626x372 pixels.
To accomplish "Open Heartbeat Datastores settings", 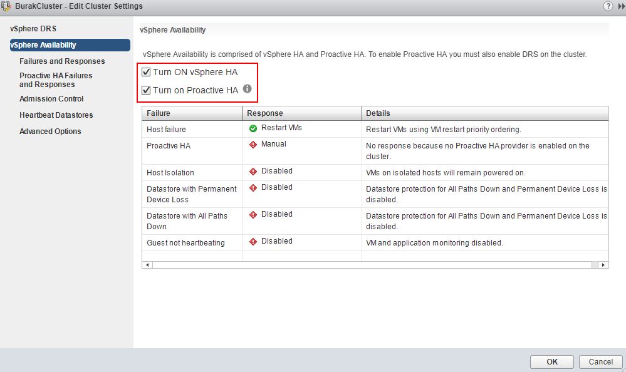I will 56,115.
